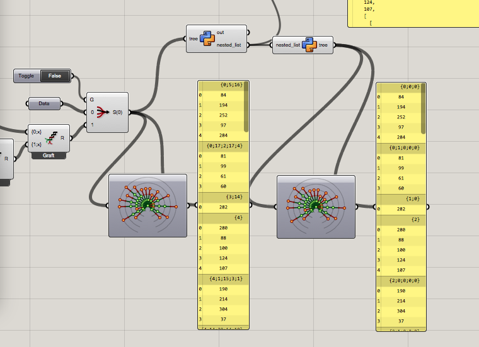
Task: Click the Graft label under Merge component
Action: tap(49, 156)
